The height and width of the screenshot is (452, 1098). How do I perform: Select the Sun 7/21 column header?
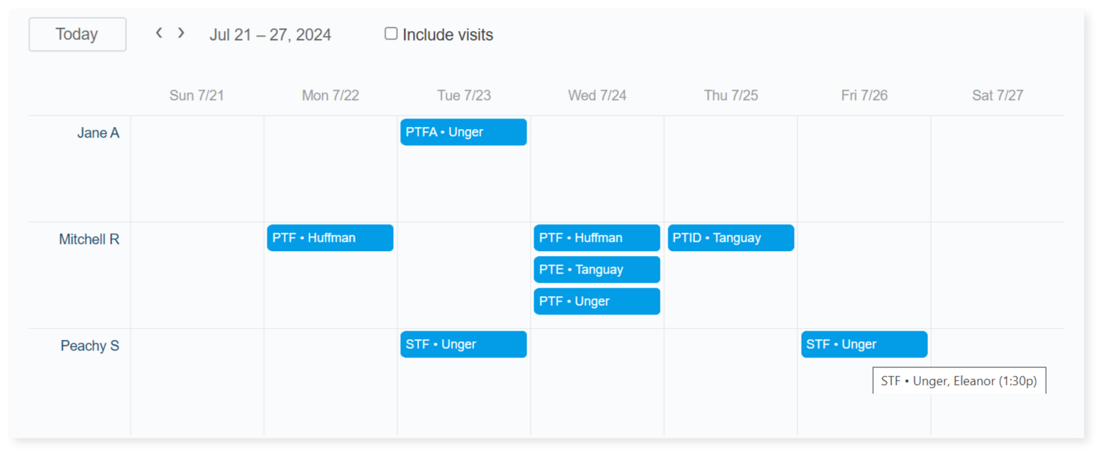click(196, 95)
